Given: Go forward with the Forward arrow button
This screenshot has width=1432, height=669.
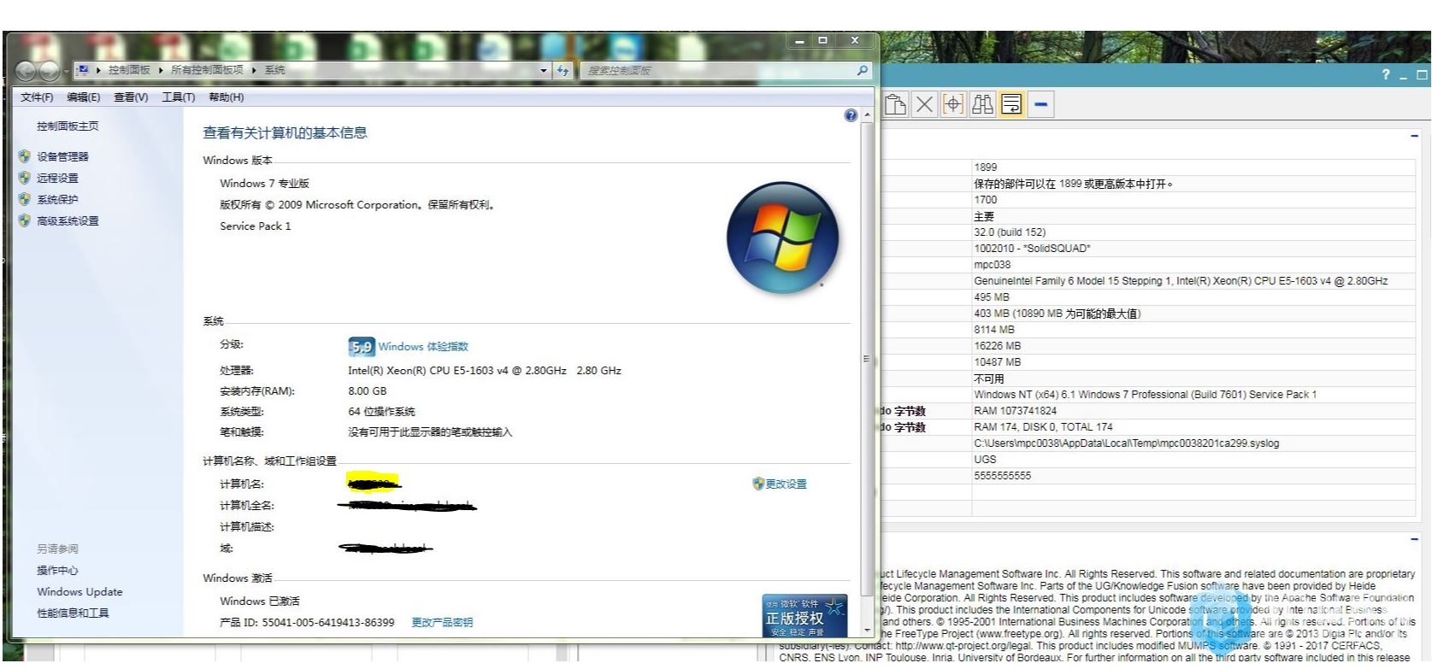Looking at the screenshot, I should [50, 71].
